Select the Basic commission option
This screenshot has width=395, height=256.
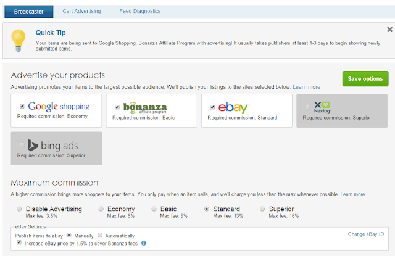pyautogui.click(x=154, y=209)
